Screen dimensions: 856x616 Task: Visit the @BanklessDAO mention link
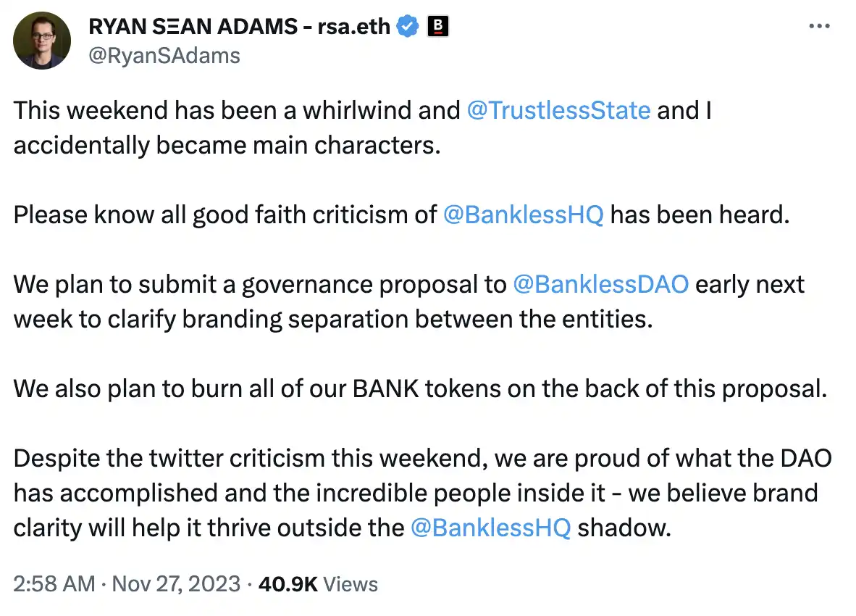(x=600, y=284)
